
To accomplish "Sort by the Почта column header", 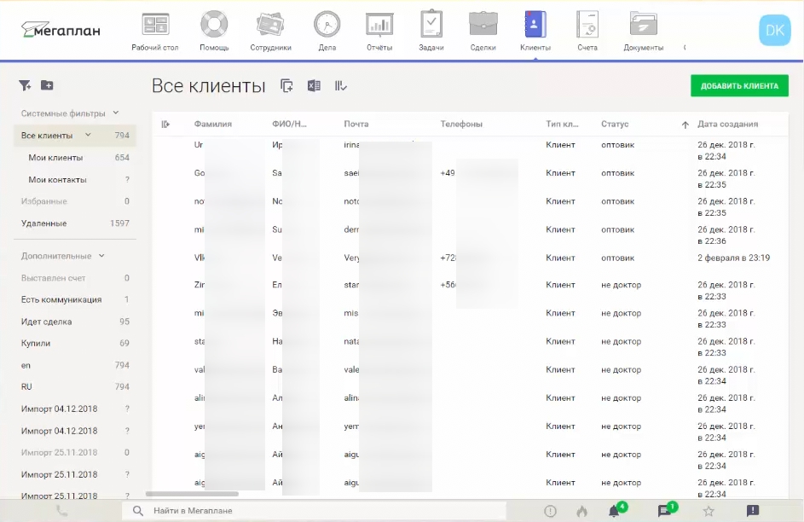I will (x=356, y=124).
